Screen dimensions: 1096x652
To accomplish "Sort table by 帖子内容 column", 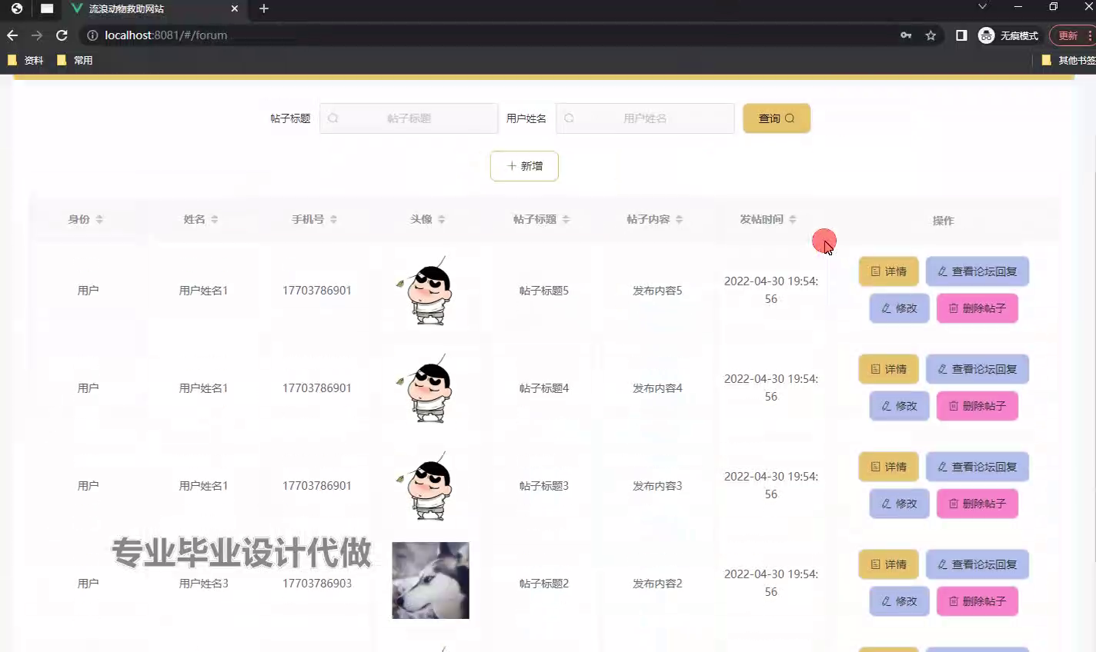I will (679, 219).
